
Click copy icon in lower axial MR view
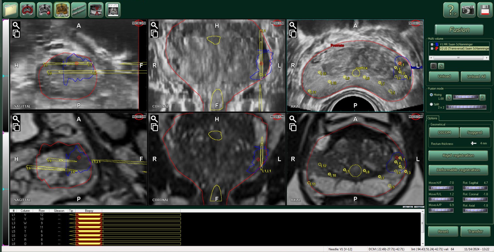(x=293, y=127)
